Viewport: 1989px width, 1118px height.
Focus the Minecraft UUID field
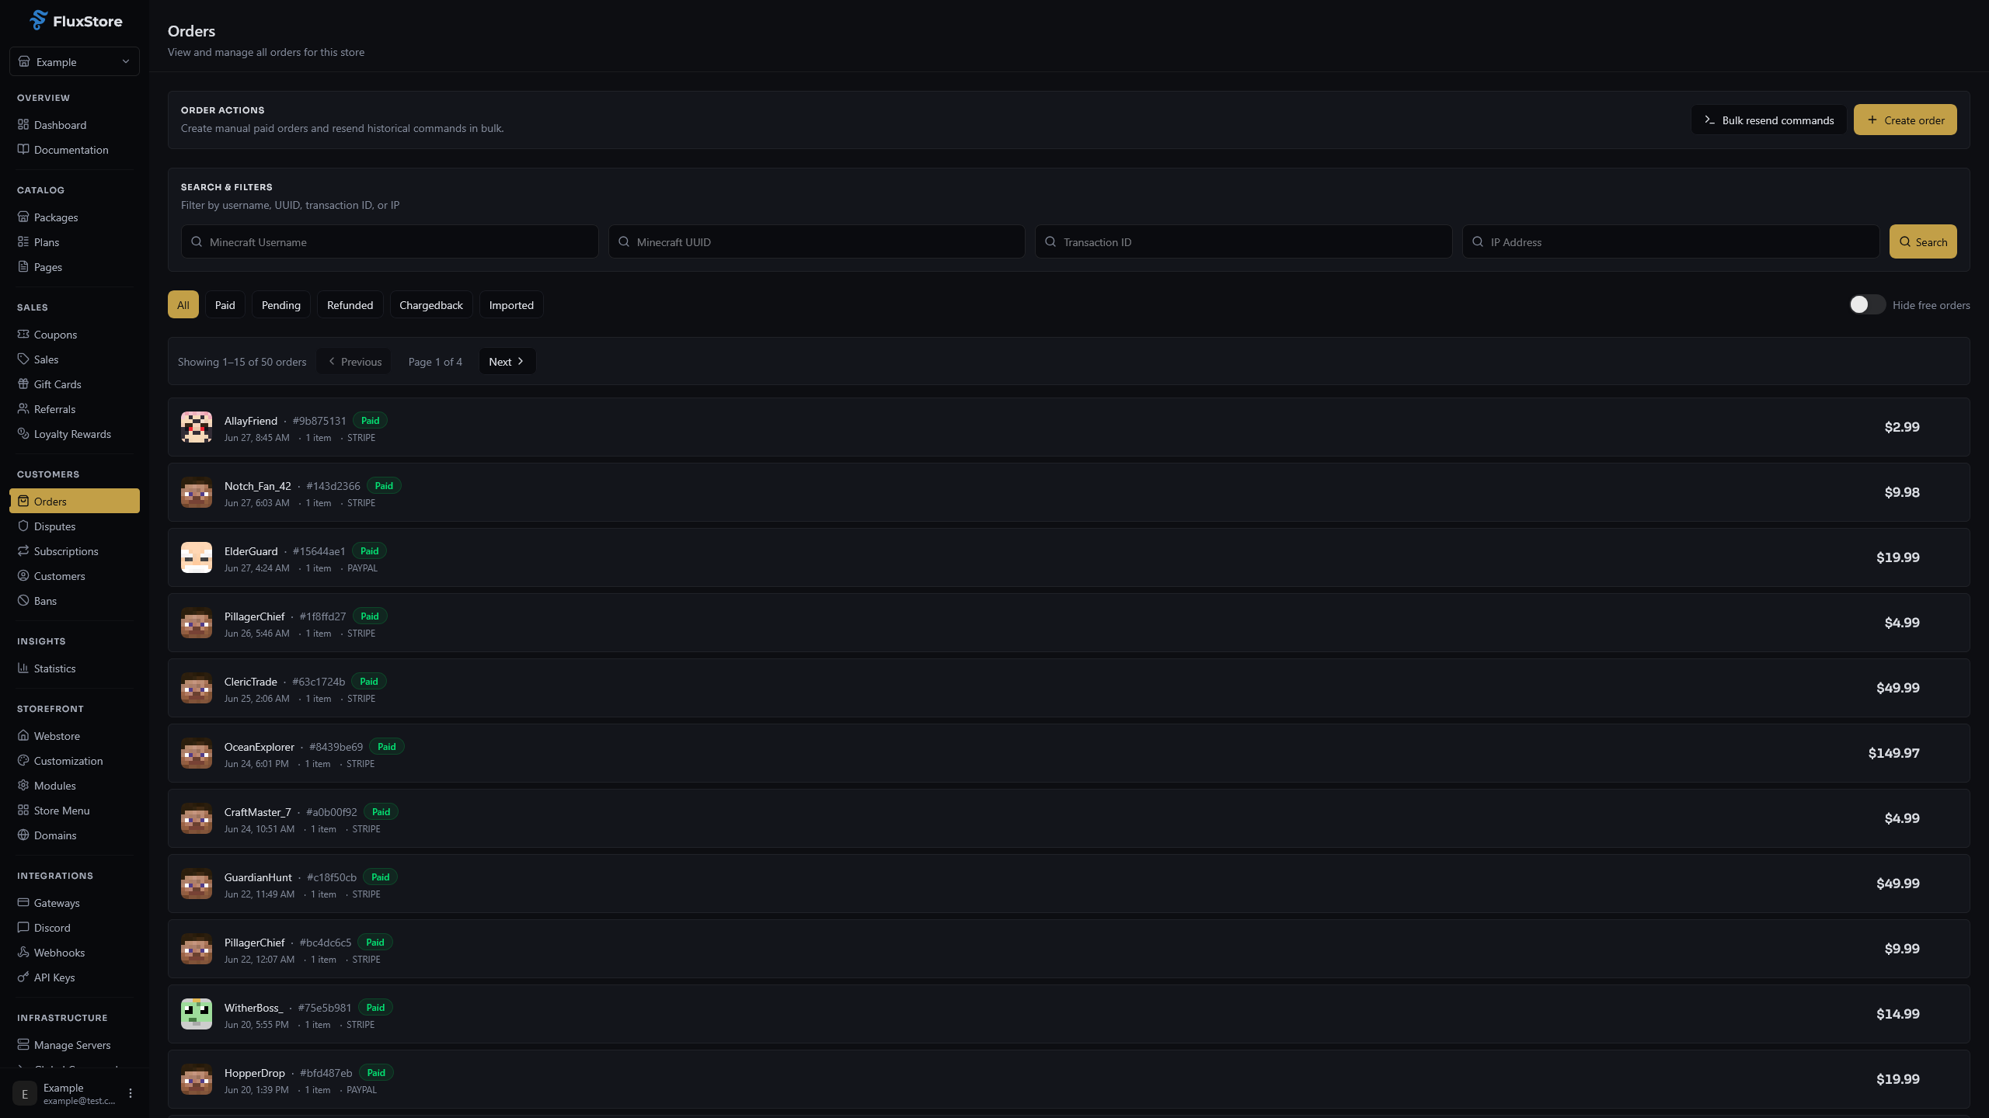817,241
